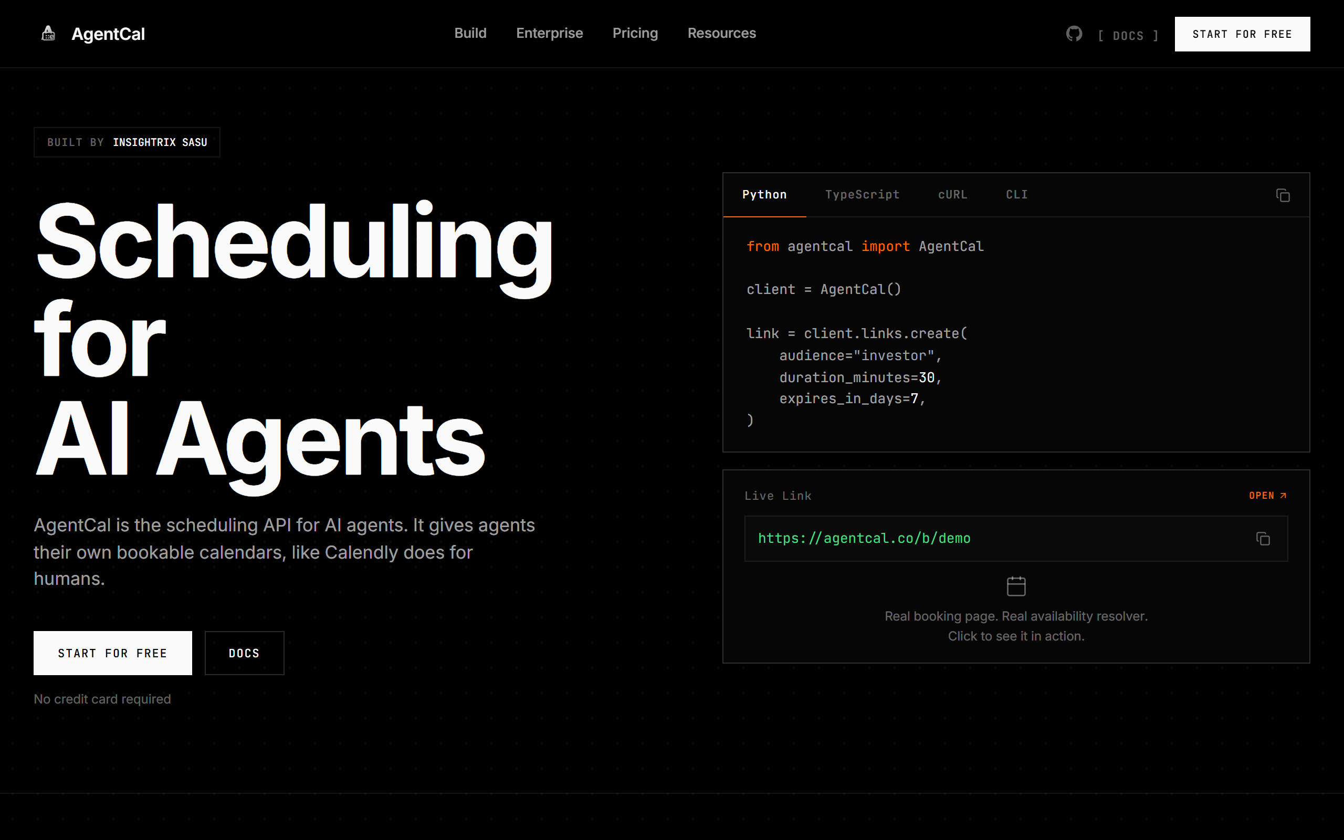Click OPEN link on Live Link card
The image size is (1344, 840).
coord(1267,496)
